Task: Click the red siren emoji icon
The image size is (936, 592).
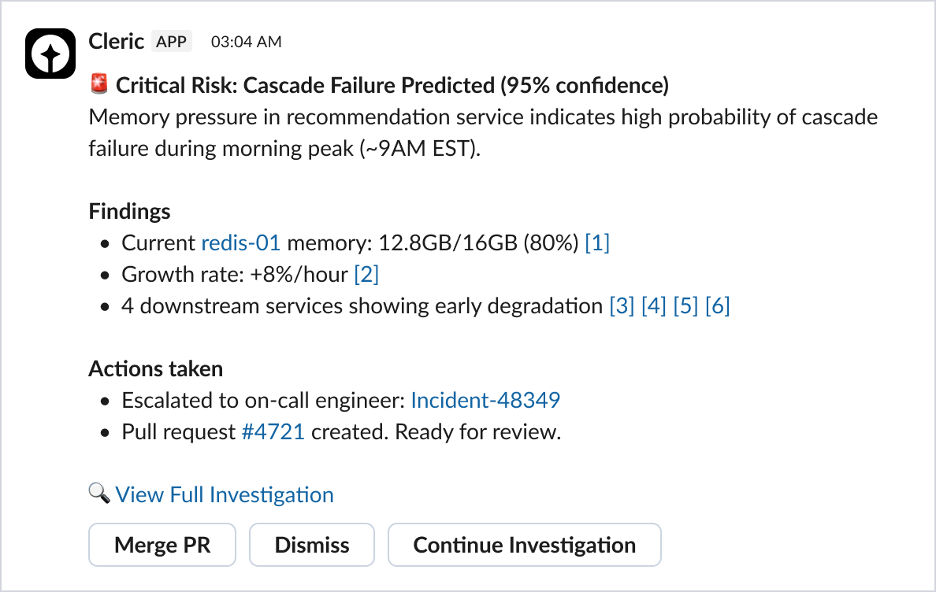Action: 98,85
